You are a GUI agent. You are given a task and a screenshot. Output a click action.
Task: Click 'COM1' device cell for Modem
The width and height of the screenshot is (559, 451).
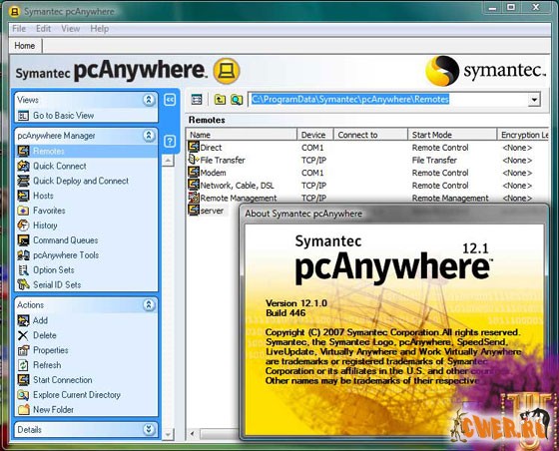click(312, 173)
